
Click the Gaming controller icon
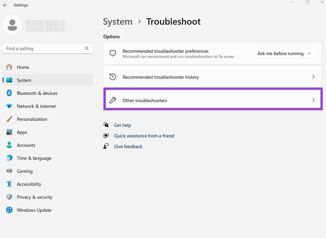(x=9, y=171)
